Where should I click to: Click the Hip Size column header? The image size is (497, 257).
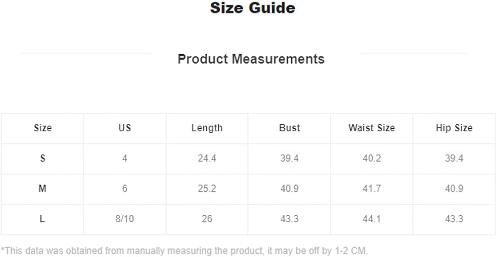pyautogui.click(x=454, y=128)
